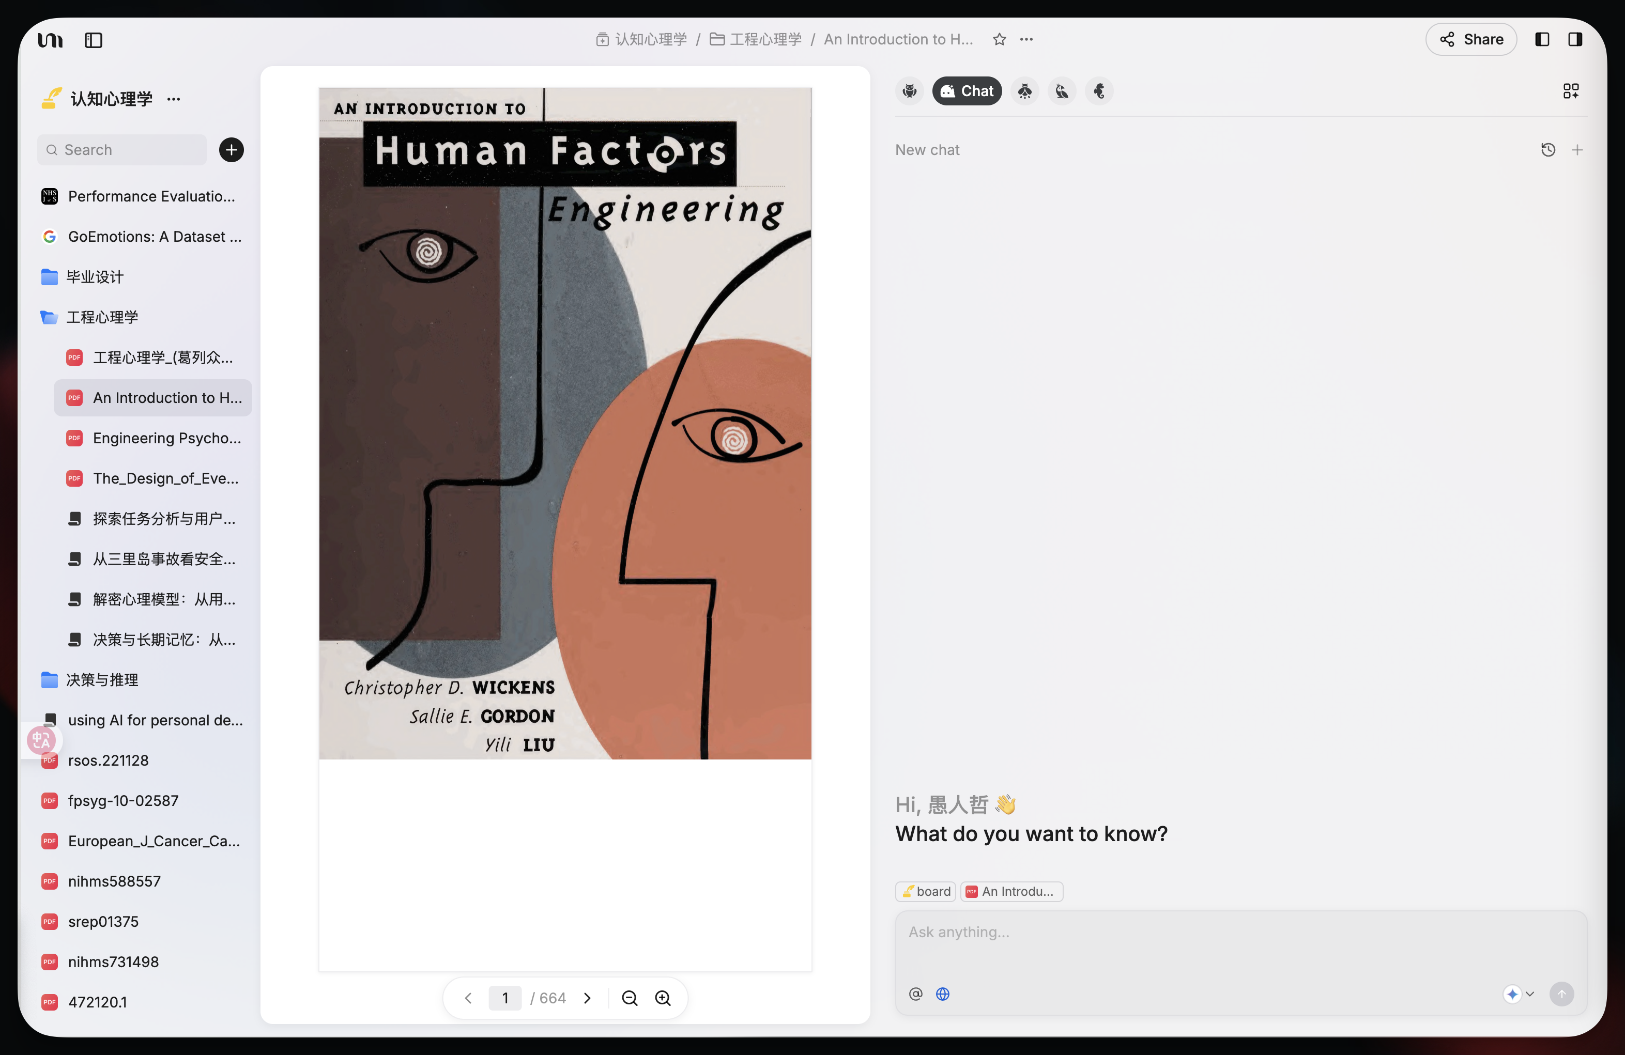Click An Introduction to H... breadcrumb title
The height and width of the screenshot is (1055, 1625).
click(898, 40)
